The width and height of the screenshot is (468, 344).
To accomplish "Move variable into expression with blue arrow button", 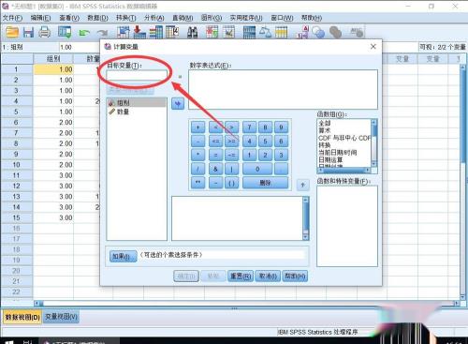I will (x=178, y=104).
